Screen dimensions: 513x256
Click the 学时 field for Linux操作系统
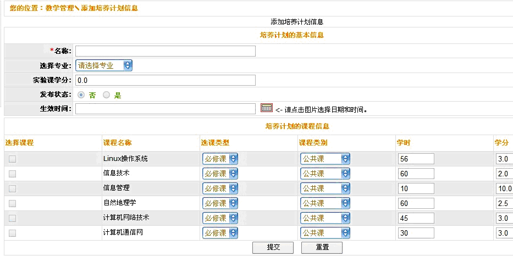pos(416,159)
